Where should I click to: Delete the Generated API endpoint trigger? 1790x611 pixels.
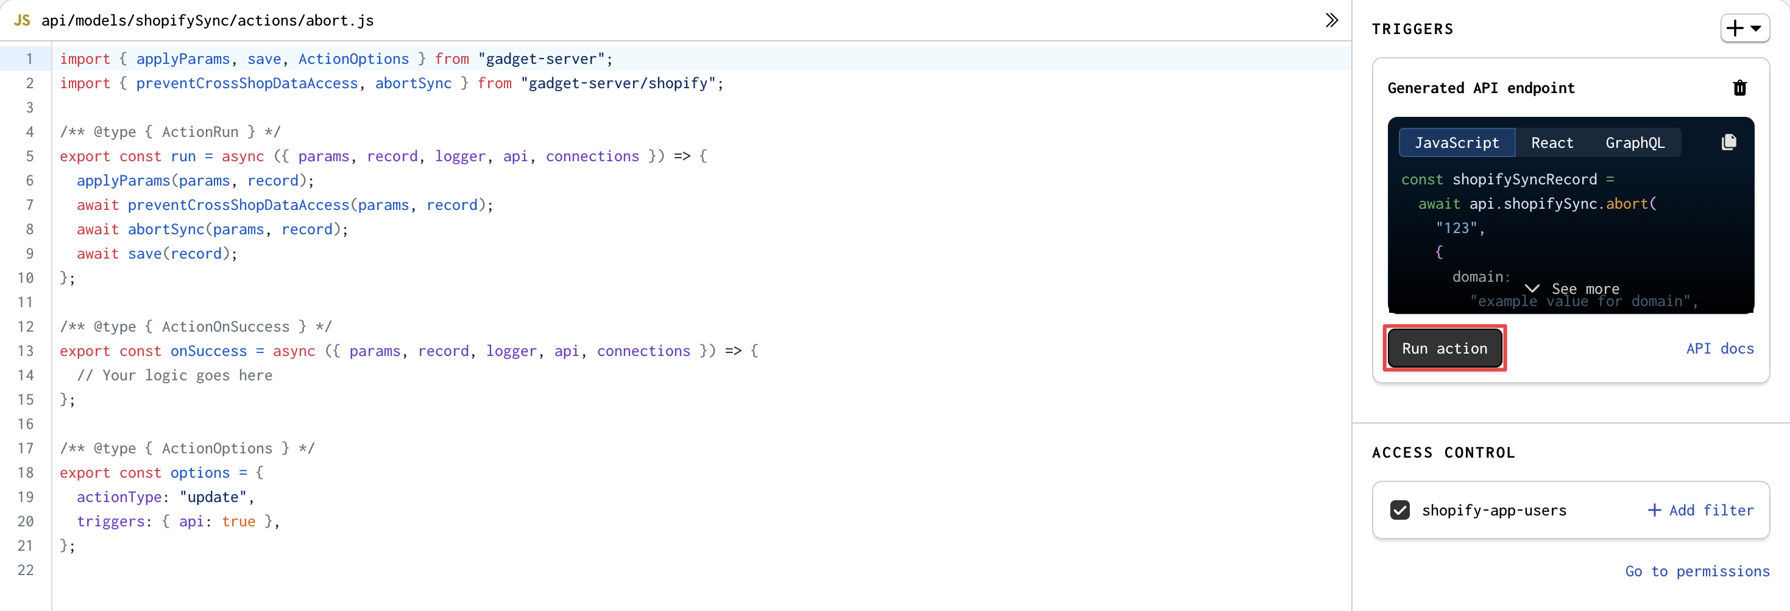(1739, 88)
